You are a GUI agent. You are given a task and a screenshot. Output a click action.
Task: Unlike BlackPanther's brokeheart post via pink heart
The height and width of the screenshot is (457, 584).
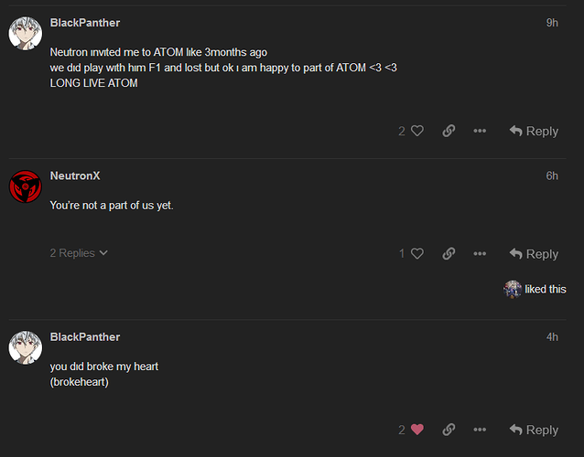tap(417, 430)
